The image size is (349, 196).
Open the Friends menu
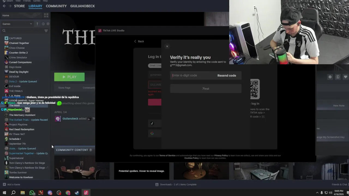click(x=27, y=1)
